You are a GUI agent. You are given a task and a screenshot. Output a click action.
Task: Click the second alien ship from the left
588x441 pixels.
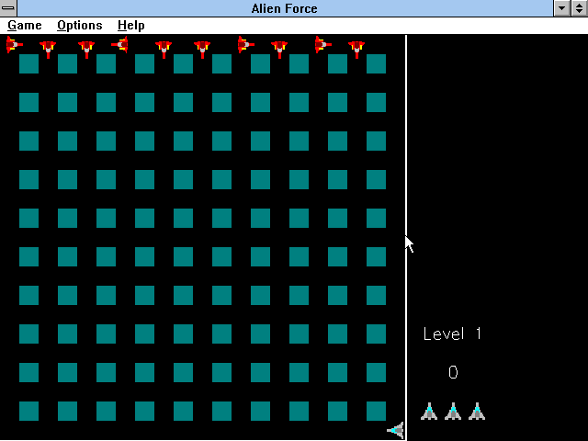pyautogui.click(x=48, y=48)
